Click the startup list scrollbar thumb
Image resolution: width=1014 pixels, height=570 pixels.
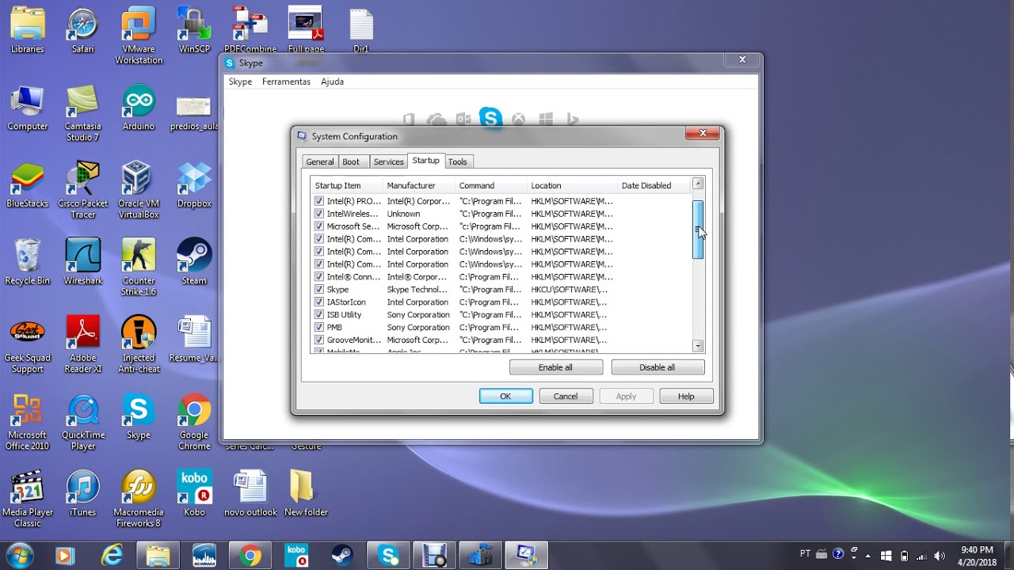tap(698, 230)
